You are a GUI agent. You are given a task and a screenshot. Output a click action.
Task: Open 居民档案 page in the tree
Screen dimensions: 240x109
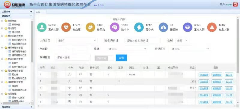point(16,24)
